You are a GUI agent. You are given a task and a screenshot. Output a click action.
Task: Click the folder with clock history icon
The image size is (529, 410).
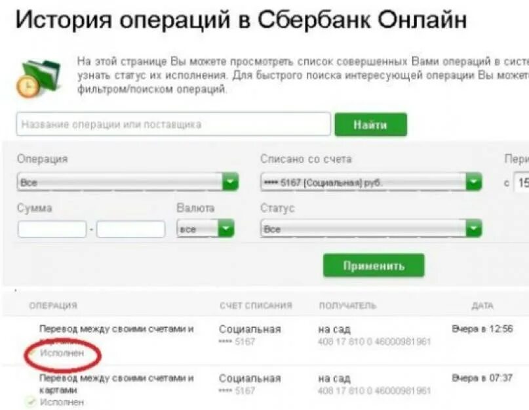[39, 78]
